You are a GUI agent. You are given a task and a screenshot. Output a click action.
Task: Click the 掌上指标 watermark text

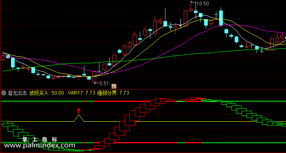pos(40,140)
